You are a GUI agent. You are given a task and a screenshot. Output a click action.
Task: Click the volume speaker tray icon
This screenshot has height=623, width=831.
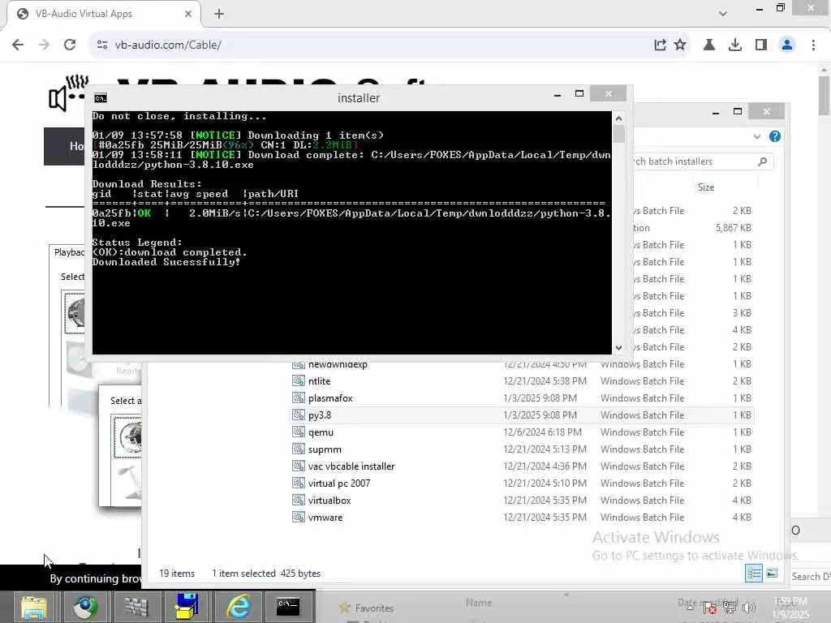pos(749,608)
